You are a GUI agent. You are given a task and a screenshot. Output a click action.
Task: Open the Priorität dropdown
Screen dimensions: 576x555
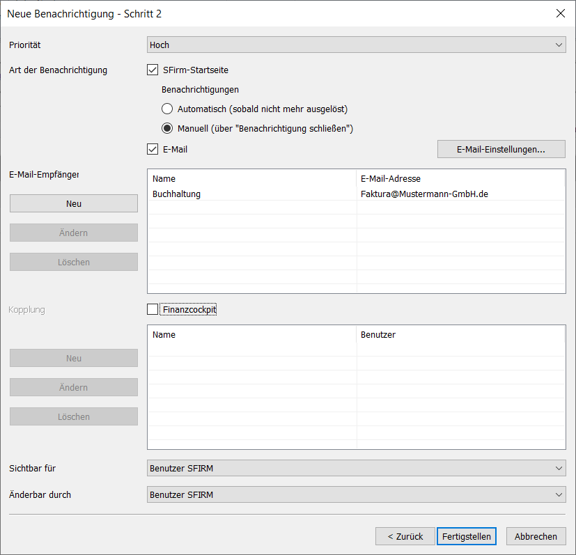tap(356, 45)
